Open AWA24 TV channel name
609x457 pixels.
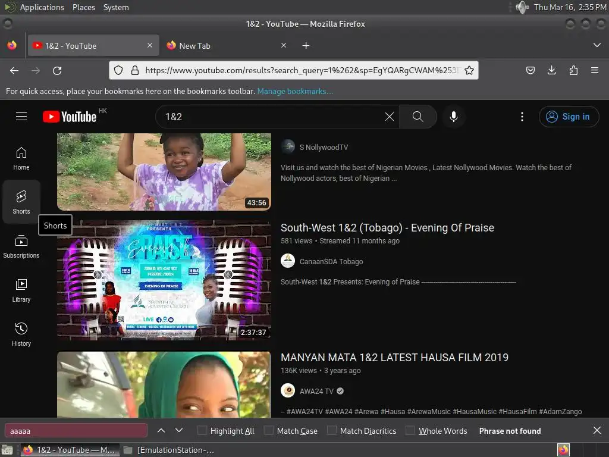coord(316,392)
